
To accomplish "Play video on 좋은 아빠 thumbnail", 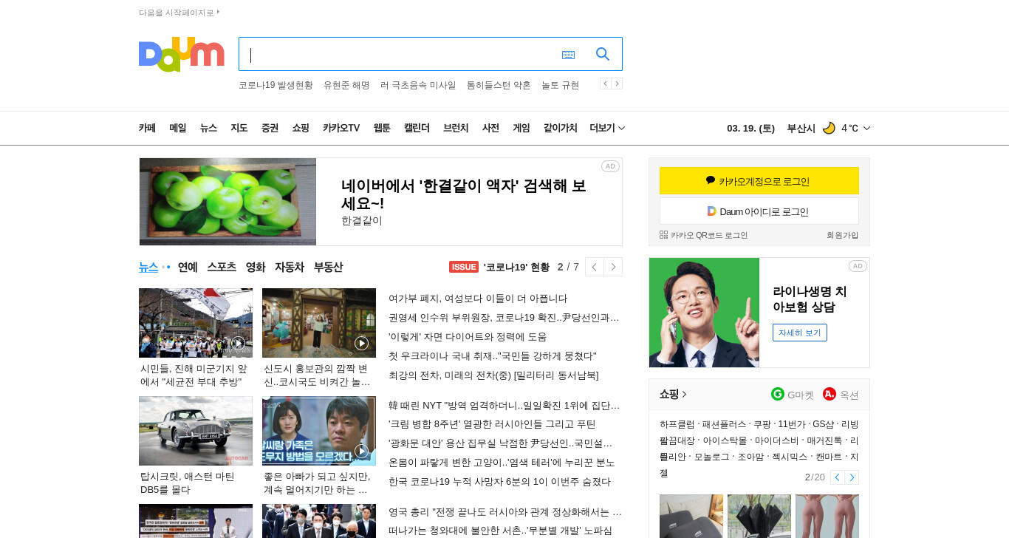I will [x=361, y=451].
